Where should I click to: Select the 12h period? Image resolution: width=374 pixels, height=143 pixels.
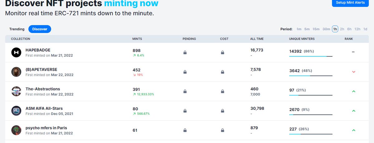point(357,29)
